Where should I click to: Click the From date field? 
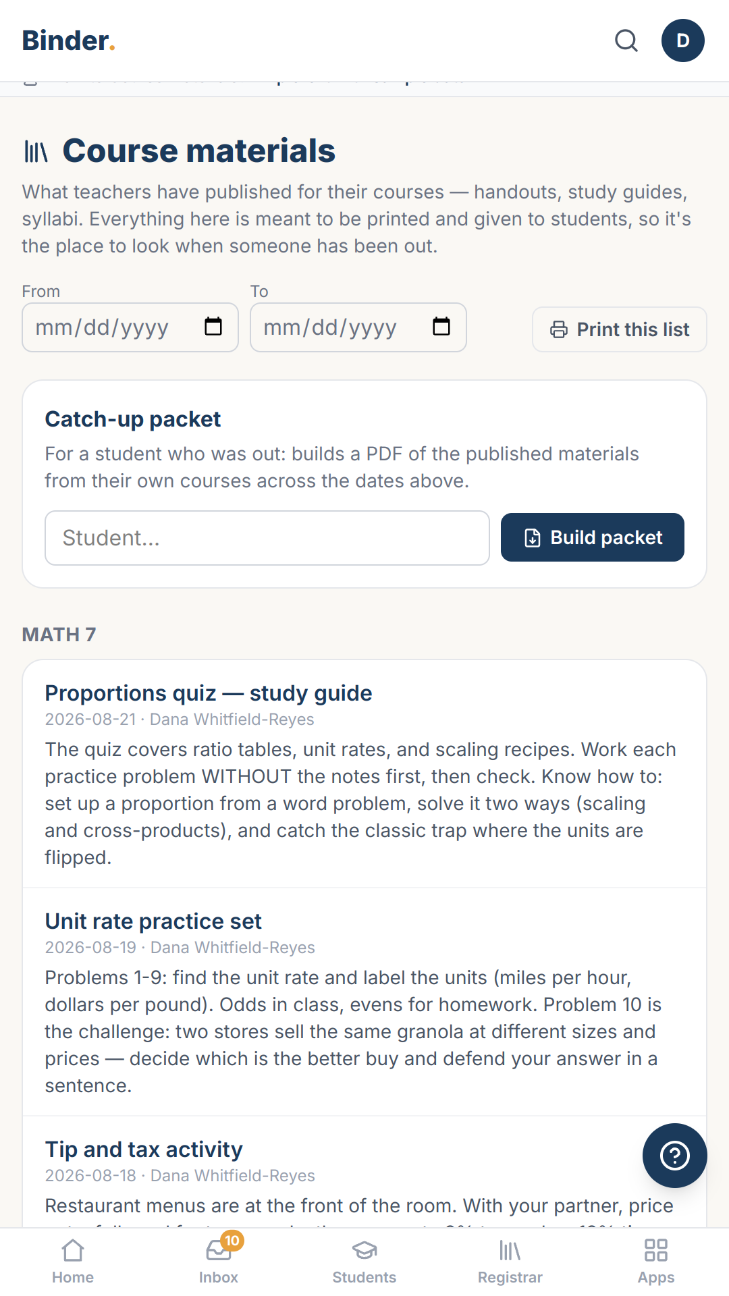pos(130,327)
